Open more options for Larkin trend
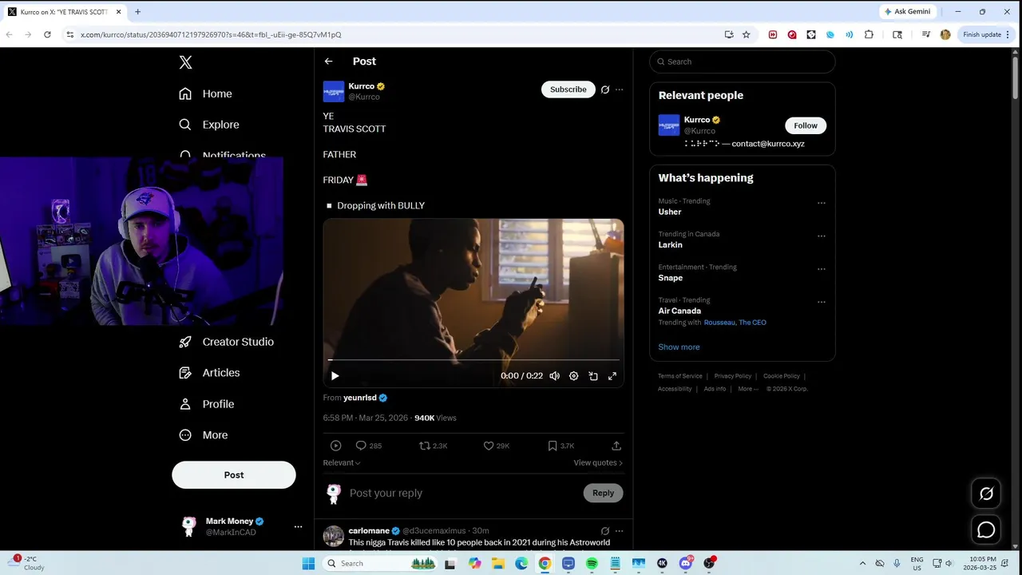1022x575 pixels. 822,236
